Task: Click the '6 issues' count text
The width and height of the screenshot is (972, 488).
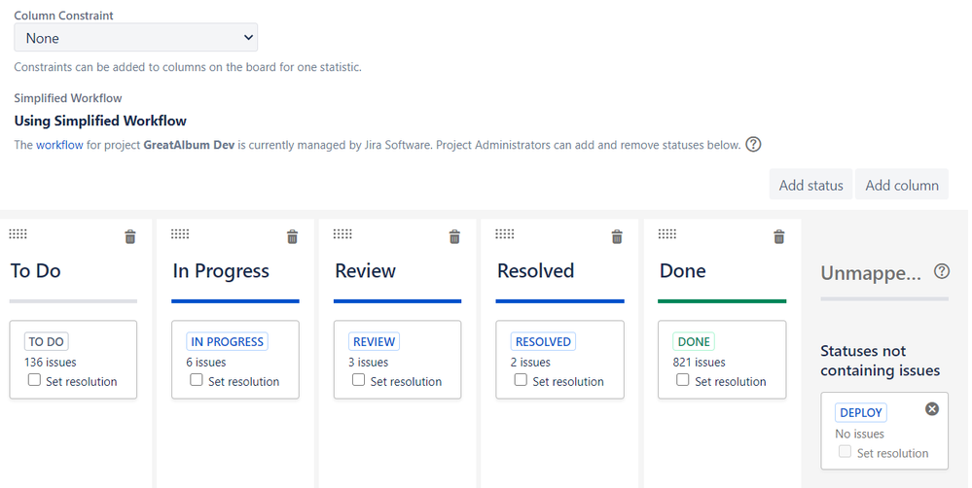Action: 206,363
